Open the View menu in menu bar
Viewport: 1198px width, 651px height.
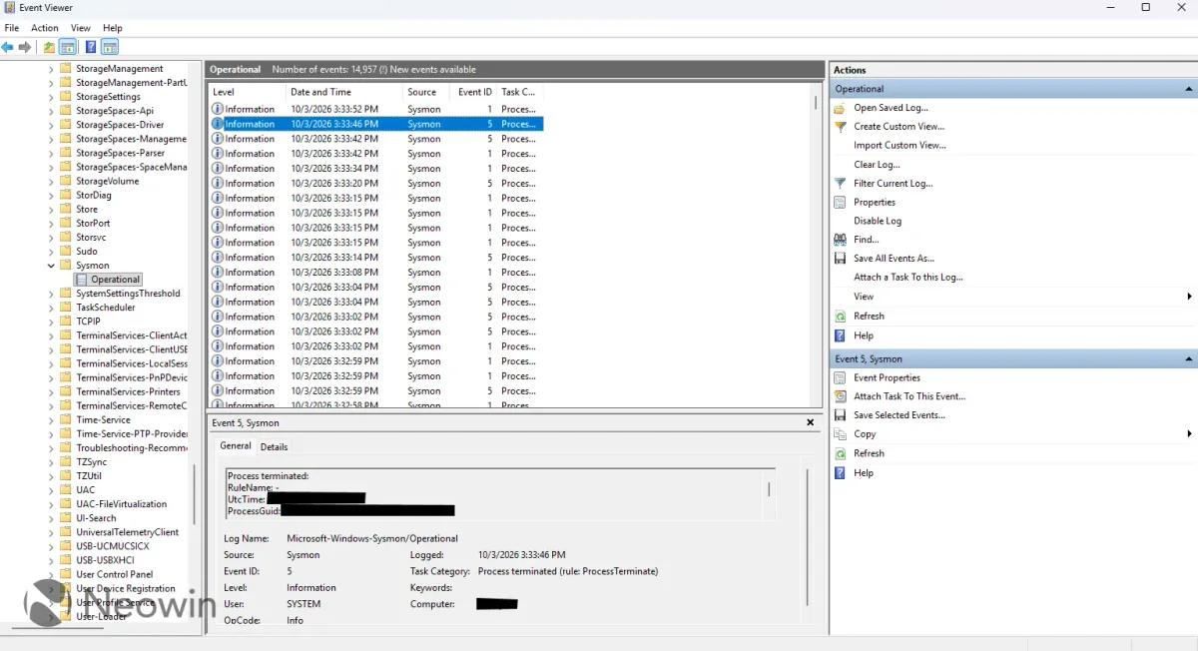(81, 28)
